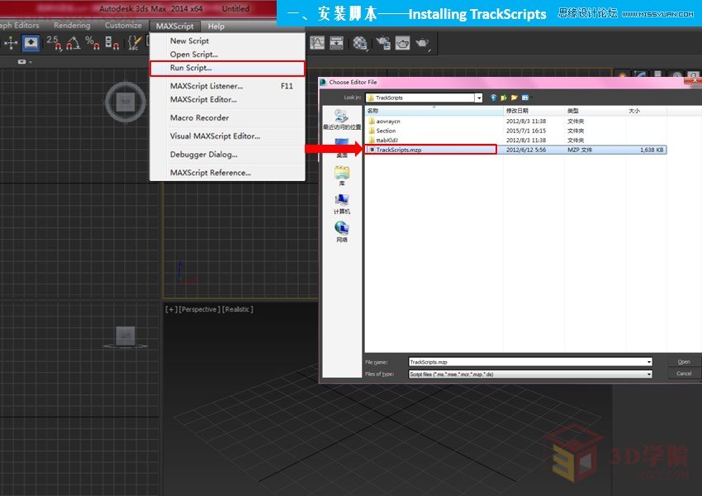Open the Render Setup dialog icon
This screenshot has width=702, height=496.
(358, 43)
